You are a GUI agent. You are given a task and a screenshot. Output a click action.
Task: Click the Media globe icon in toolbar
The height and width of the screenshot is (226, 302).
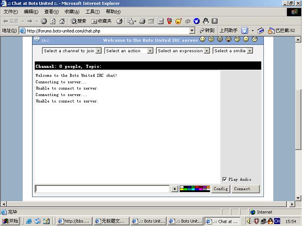[x=119, y=21]
